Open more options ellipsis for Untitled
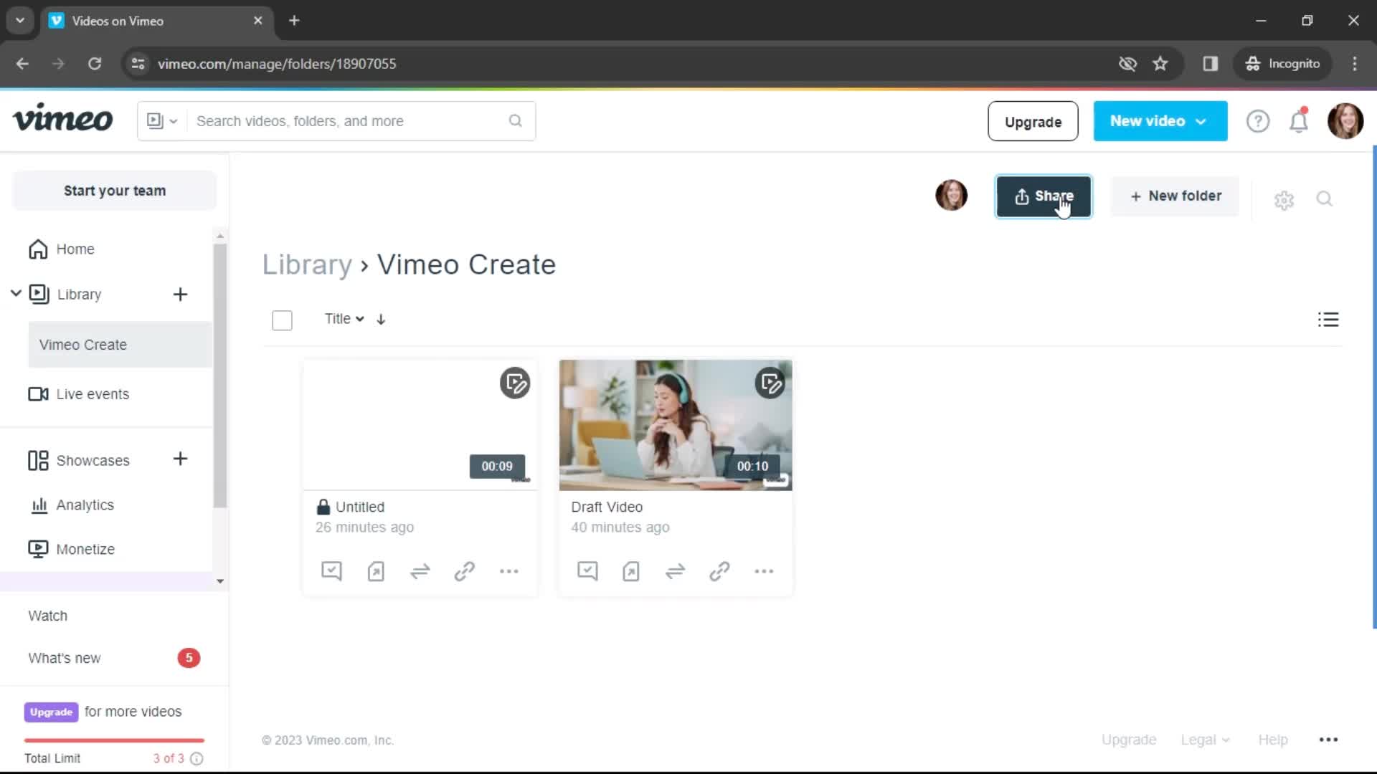Screen dimensions: 1377x774 tap(509, 571)
